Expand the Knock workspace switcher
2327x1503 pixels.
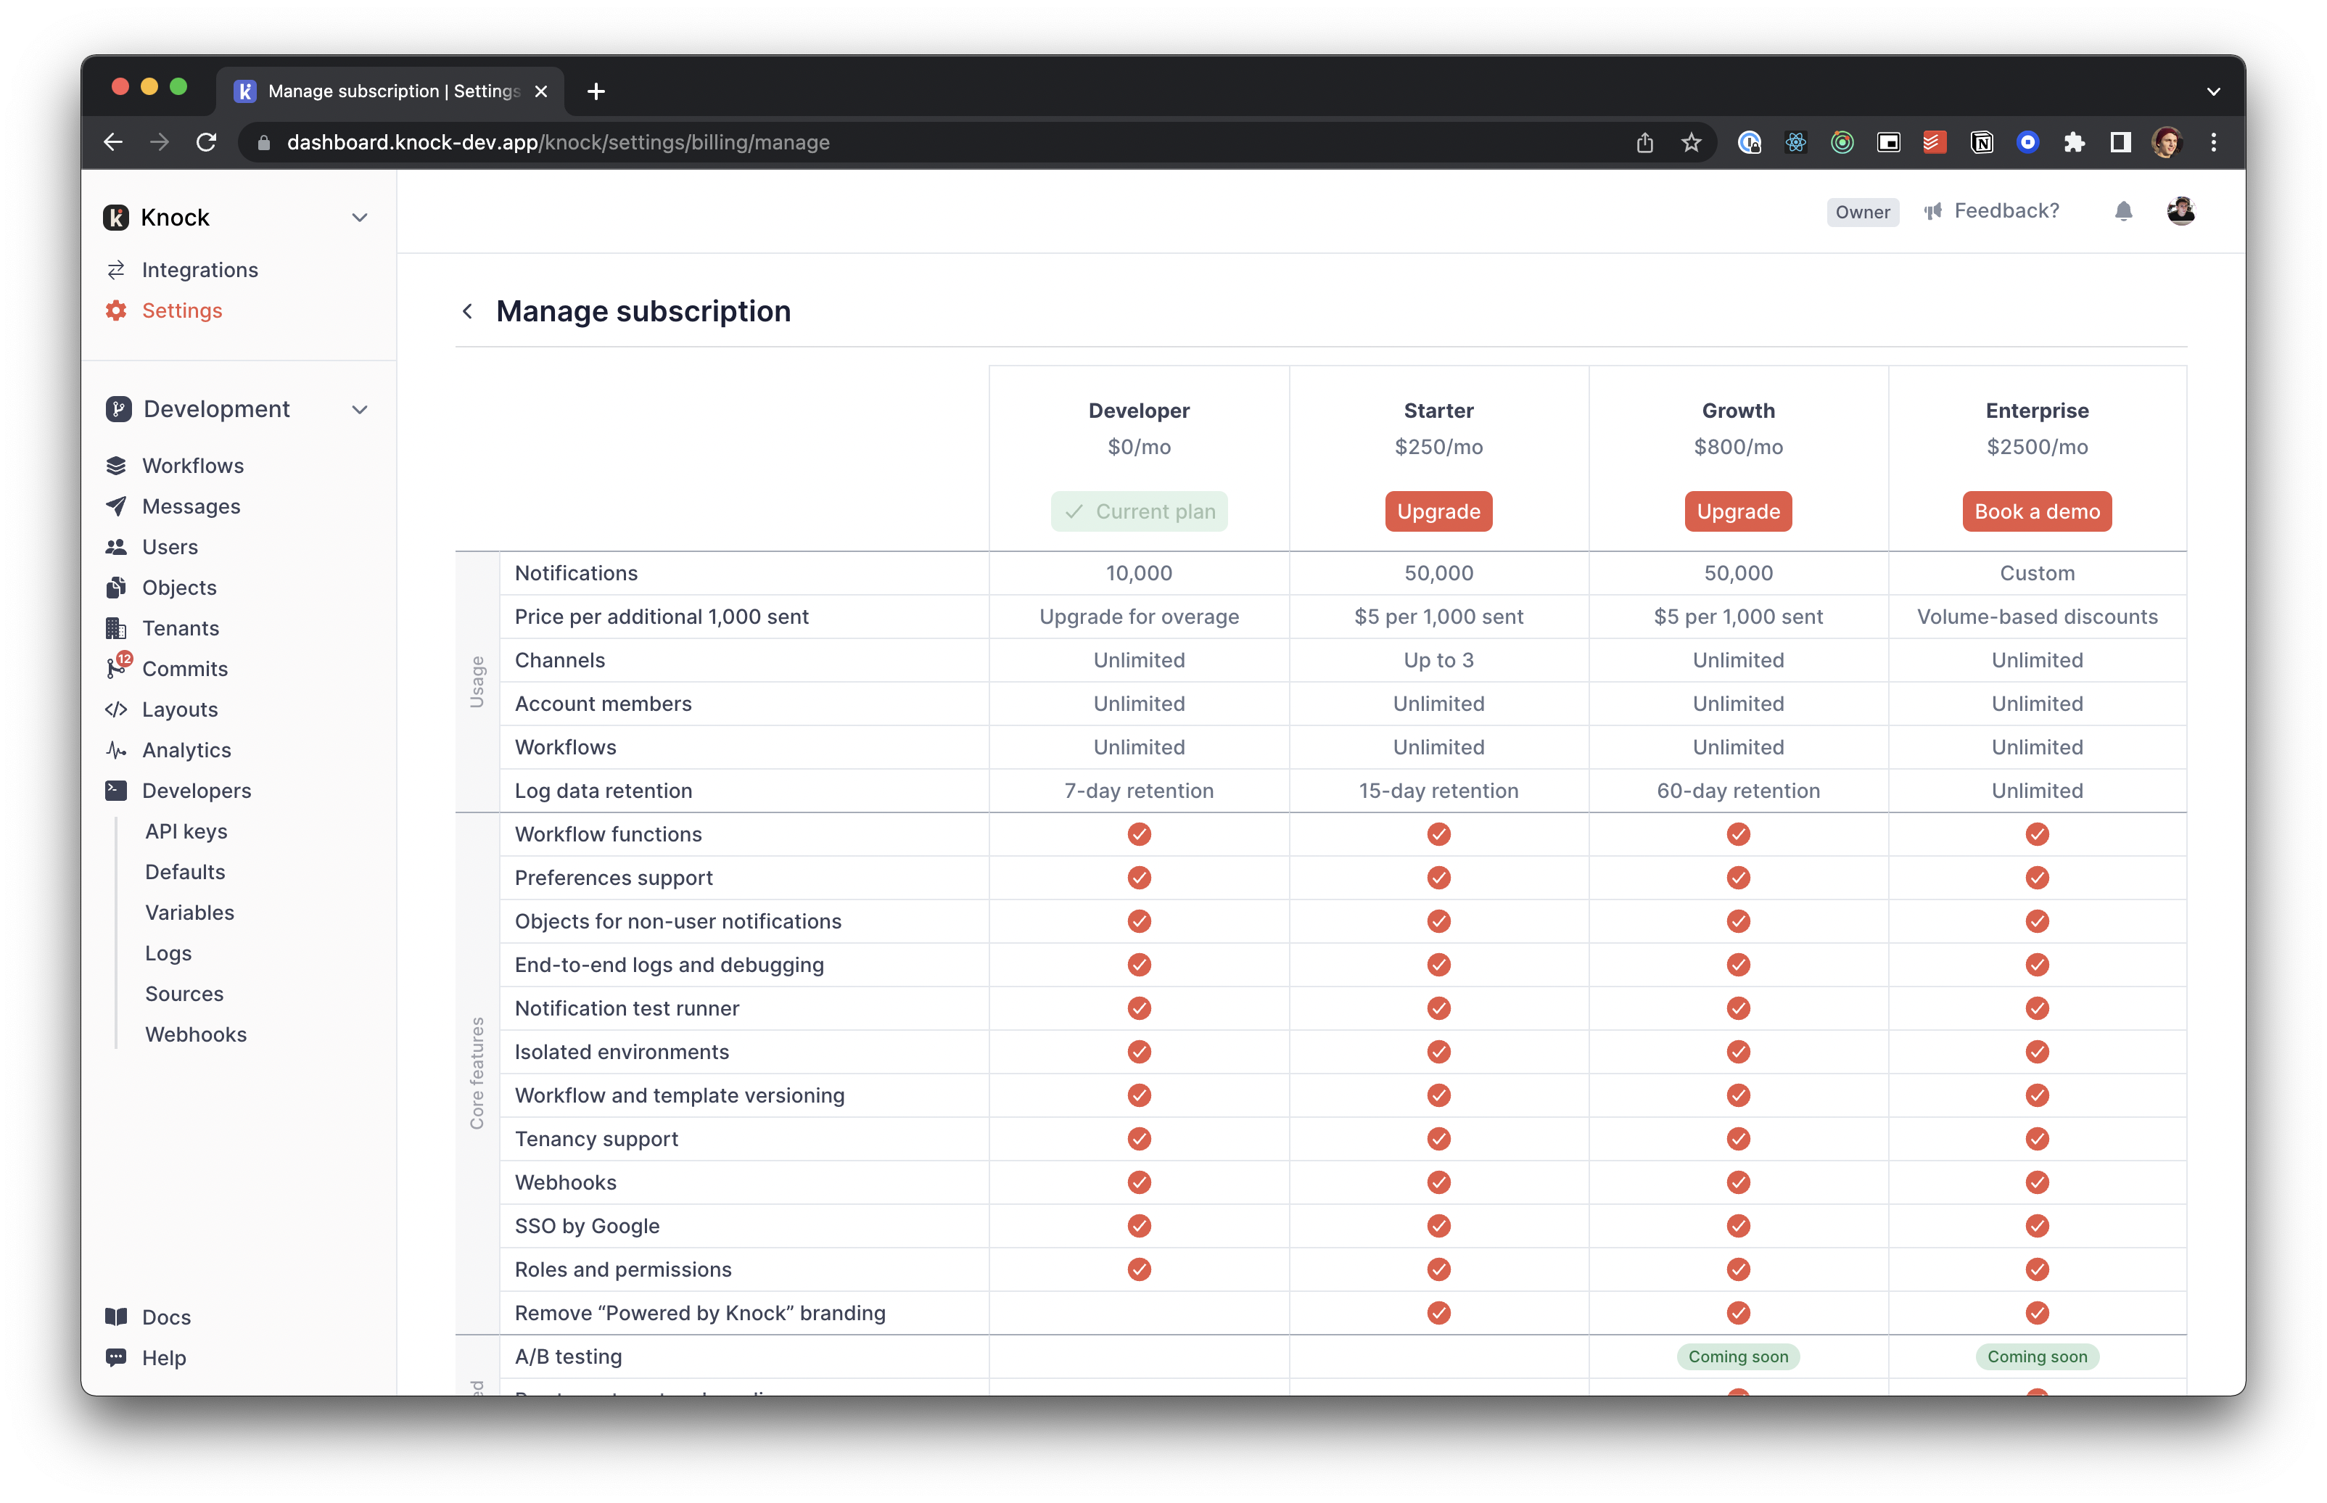point(360,217)
